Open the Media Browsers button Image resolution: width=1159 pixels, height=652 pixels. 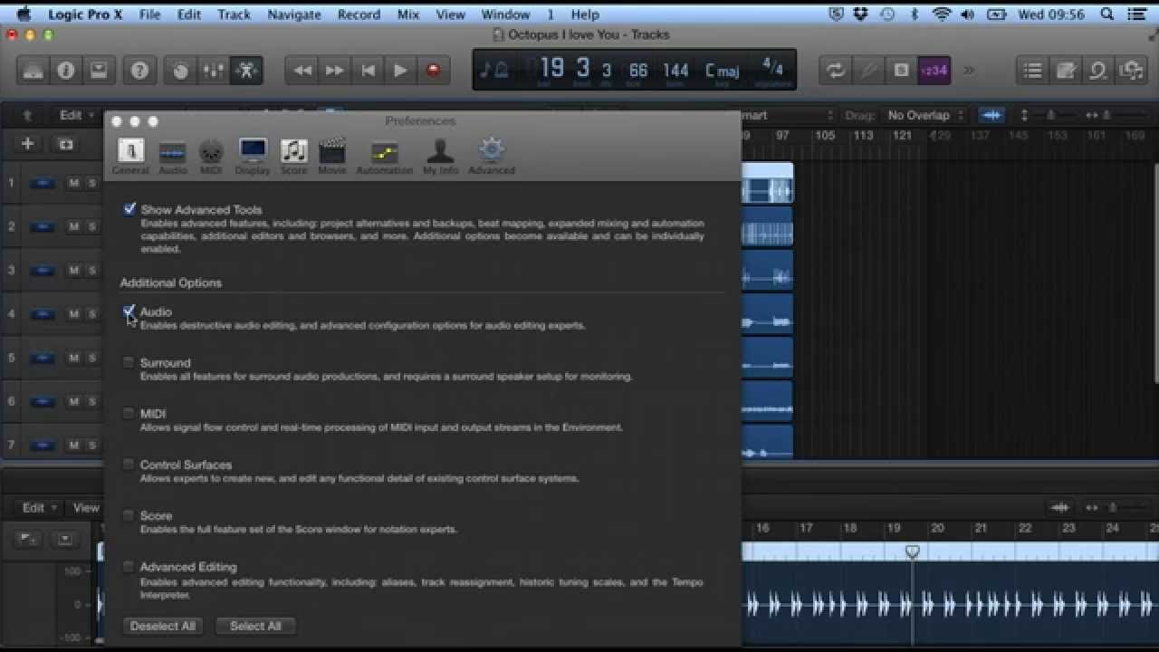(x=1131, y=71)
